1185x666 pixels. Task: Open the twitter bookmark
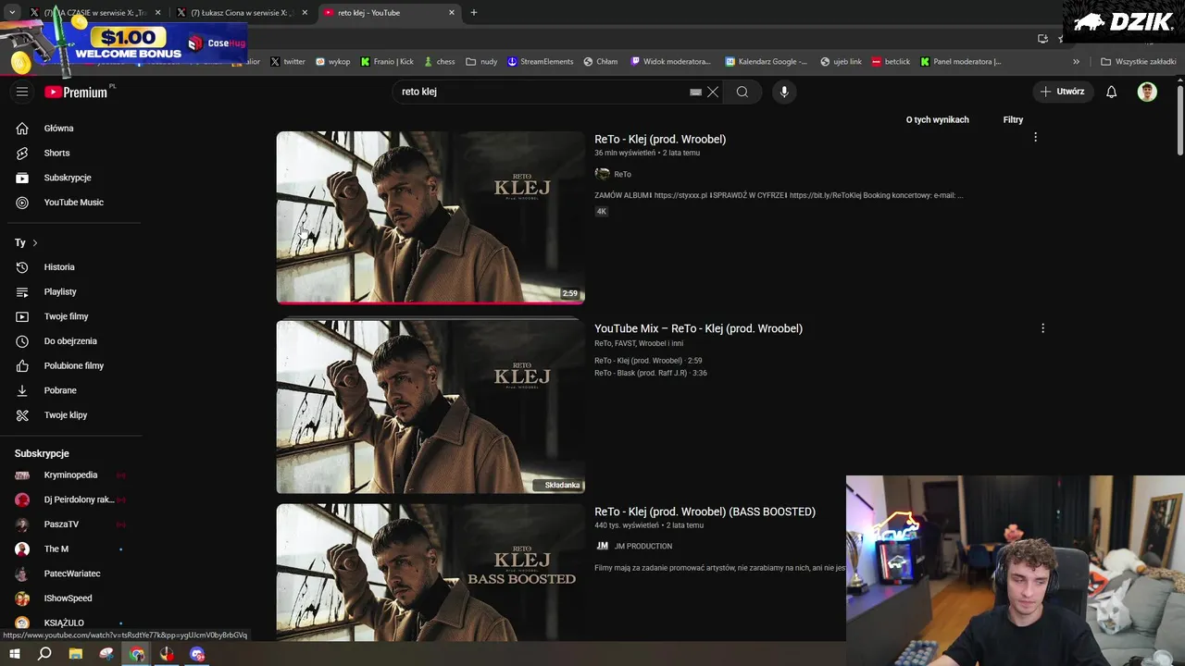[288, 62]
